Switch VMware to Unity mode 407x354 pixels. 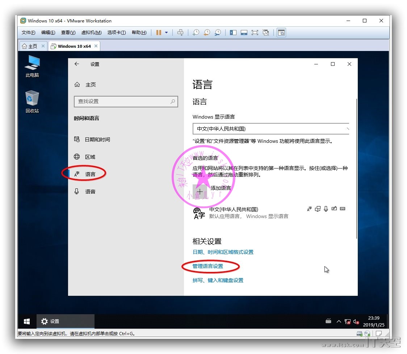pyautogui.click(x=266, y=33)
